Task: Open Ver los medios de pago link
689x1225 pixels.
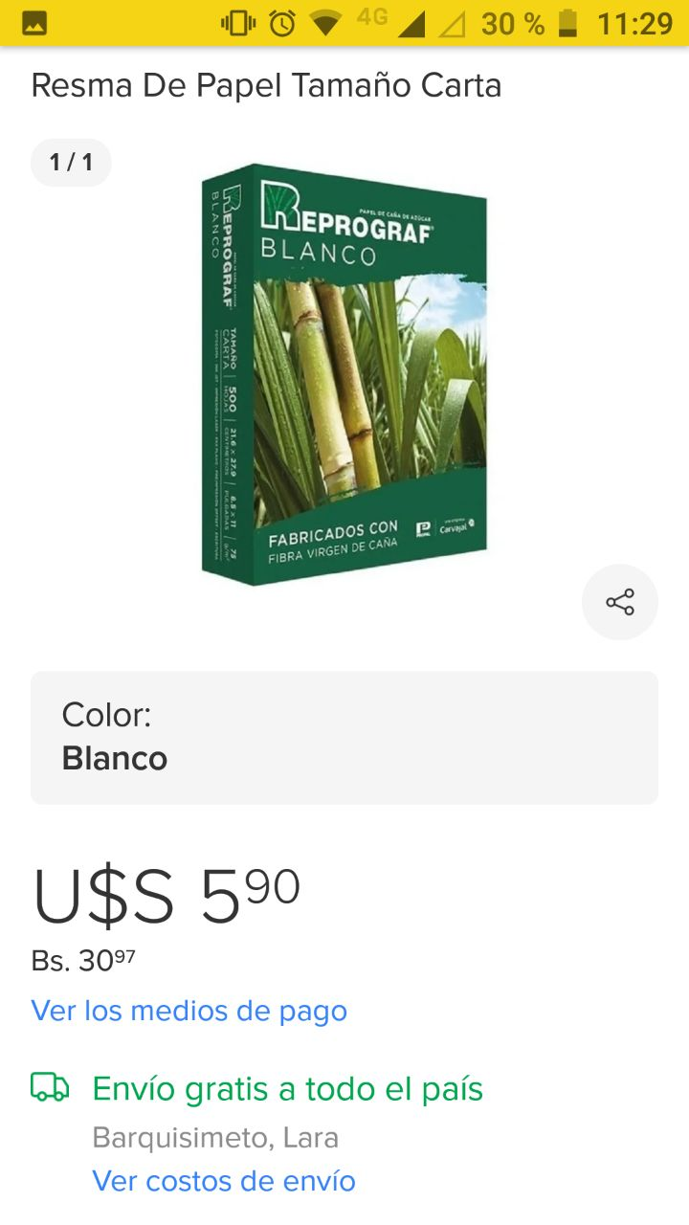Action: 189,1011
